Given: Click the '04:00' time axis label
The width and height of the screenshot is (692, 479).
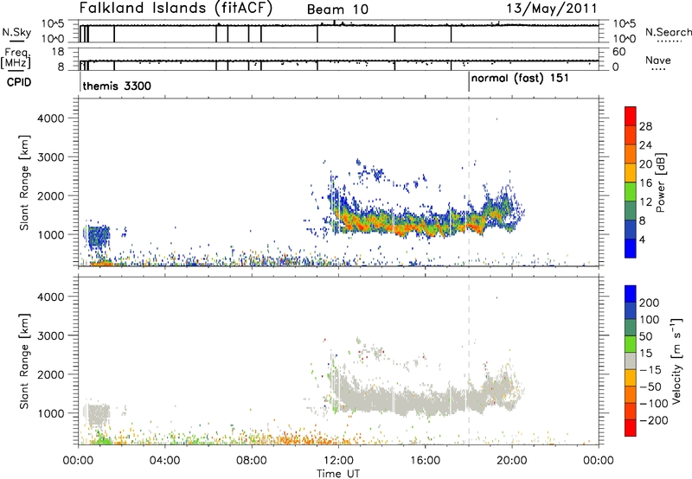Looking at the screenshot, I should point(164,461).
